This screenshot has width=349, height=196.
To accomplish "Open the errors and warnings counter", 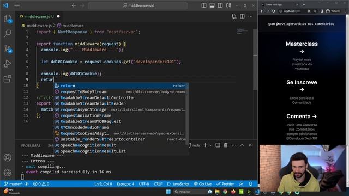I will (x=41, y=184).
